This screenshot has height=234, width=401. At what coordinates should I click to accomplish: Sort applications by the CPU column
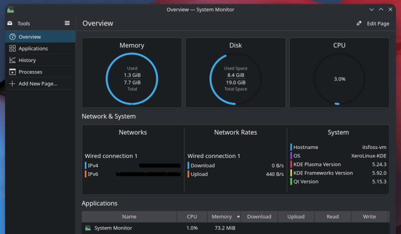191,216
